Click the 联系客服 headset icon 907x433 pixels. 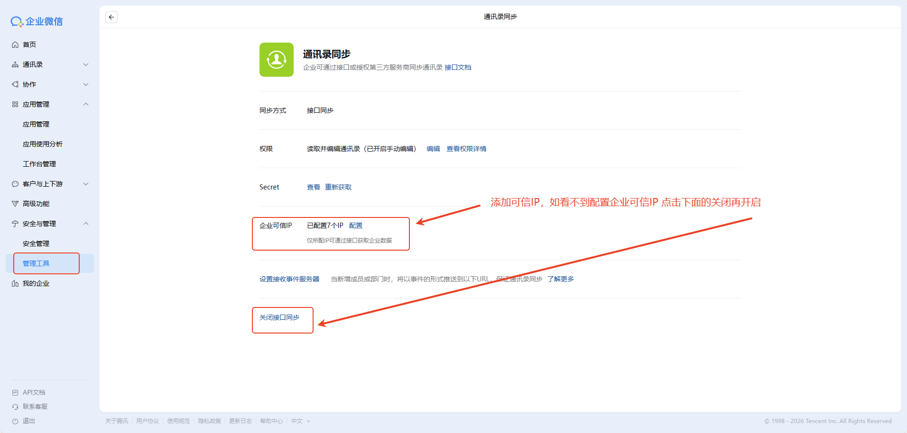(x=15, y=406)
